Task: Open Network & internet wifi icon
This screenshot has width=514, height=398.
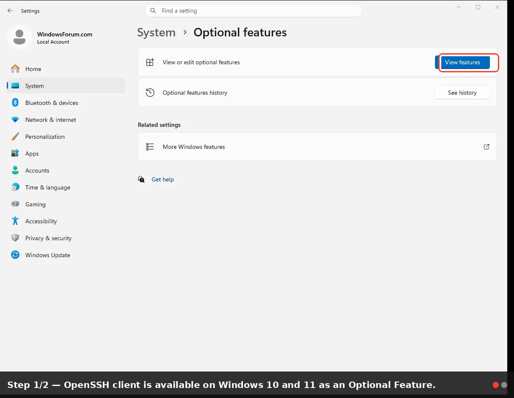Action: pyautogui.click(x=15, y=120)
